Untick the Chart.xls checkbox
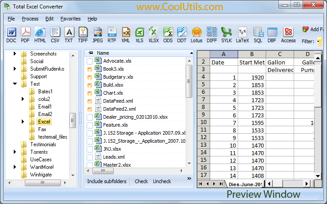The image size is (327, 204). pyautogui.click(x=90, y=93)
